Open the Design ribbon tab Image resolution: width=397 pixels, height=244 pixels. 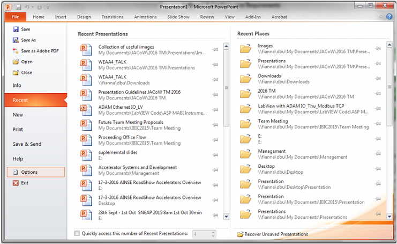pyautogui.click(x=84, y=17)
